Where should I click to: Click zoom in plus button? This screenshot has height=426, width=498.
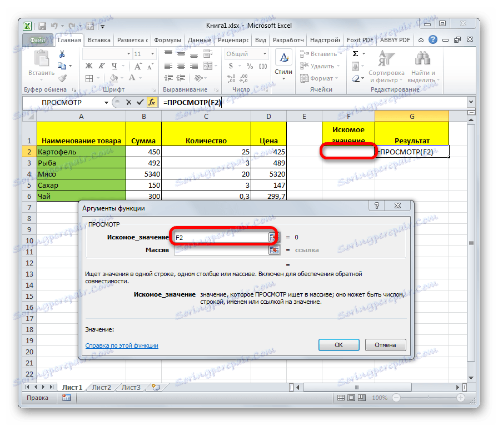(461, 398)
